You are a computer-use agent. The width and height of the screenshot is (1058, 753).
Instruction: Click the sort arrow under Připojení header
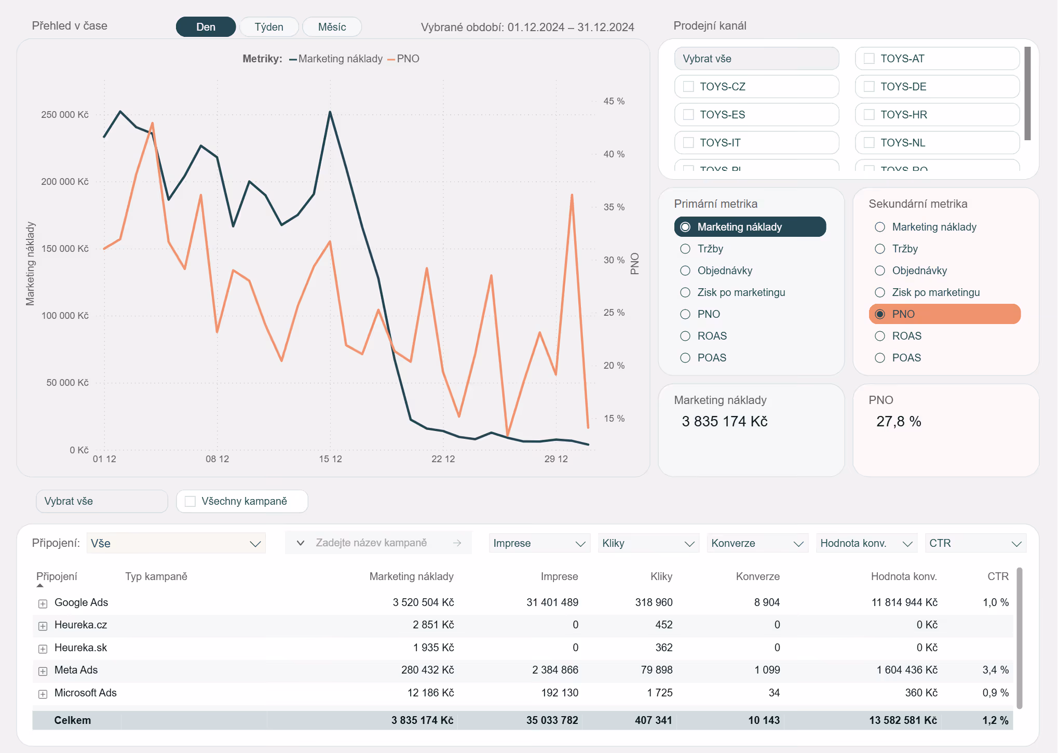(x=40, y=586)
